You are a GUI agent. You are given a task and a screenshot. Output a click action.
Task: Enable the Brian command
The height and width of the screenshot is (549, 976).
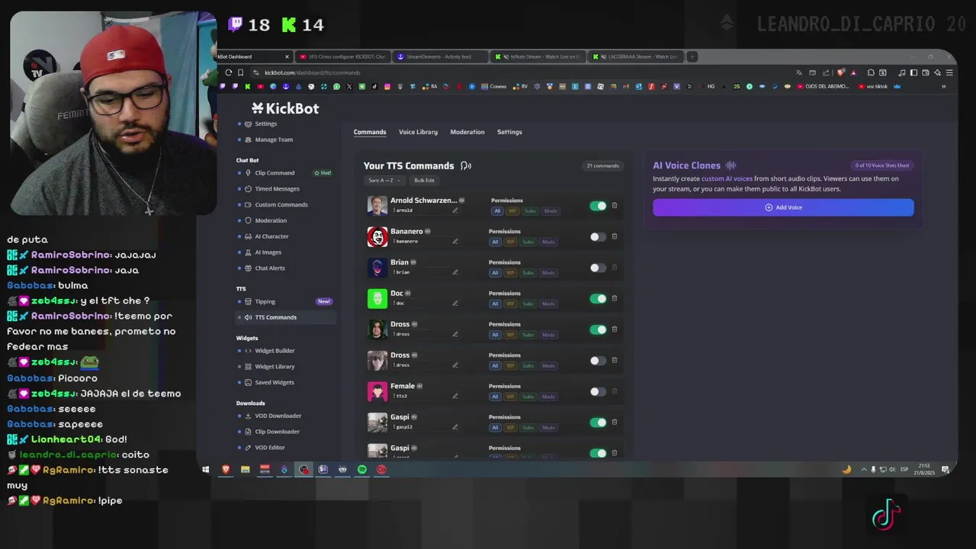pos(598,268)
